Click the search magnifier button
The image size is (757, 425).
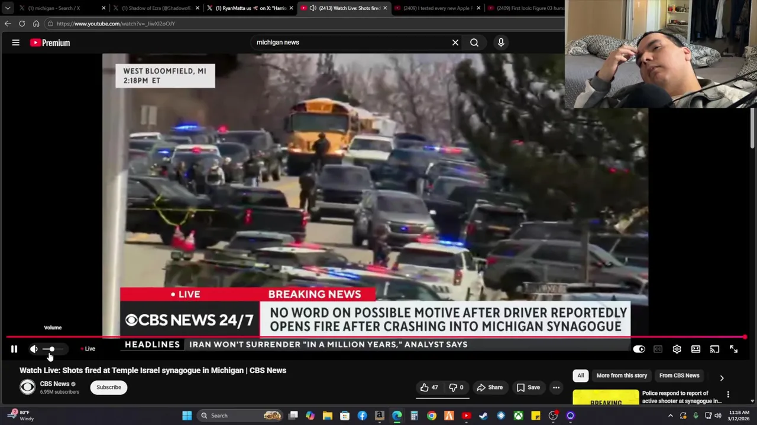474,42
